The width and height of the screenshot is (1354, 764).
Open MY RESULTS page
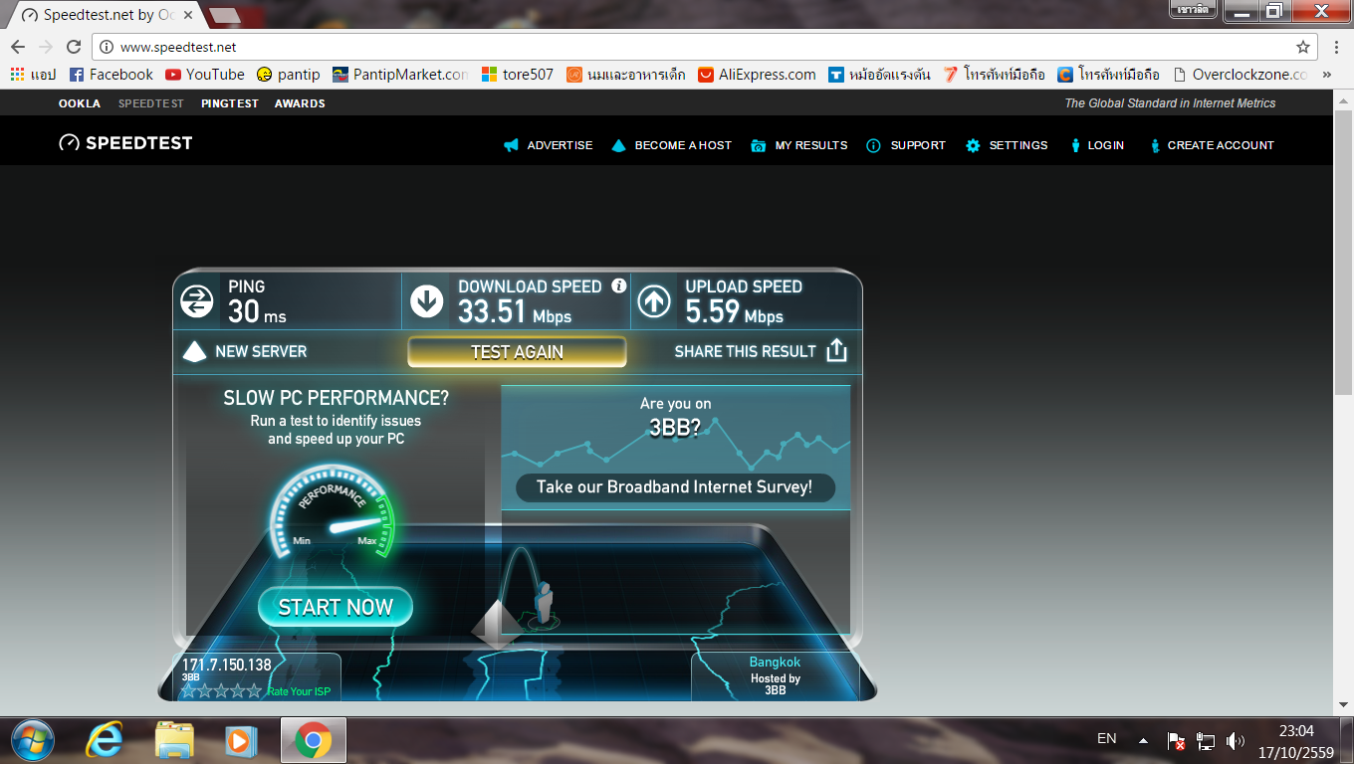[811, 145]
